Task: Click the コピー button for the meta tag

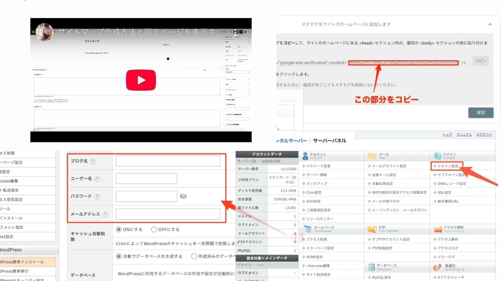Action: [480, 61]
